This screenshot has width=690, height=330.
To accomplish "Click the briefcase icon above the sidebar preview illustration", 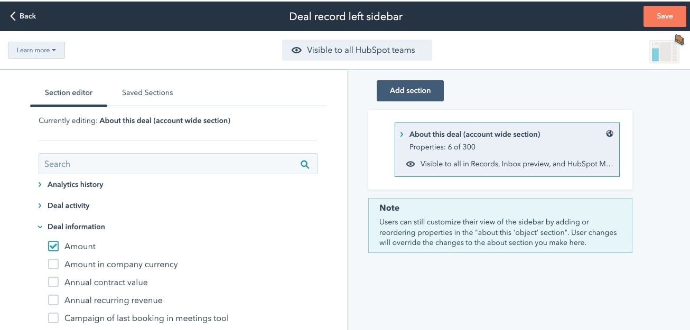I will 678,39.
